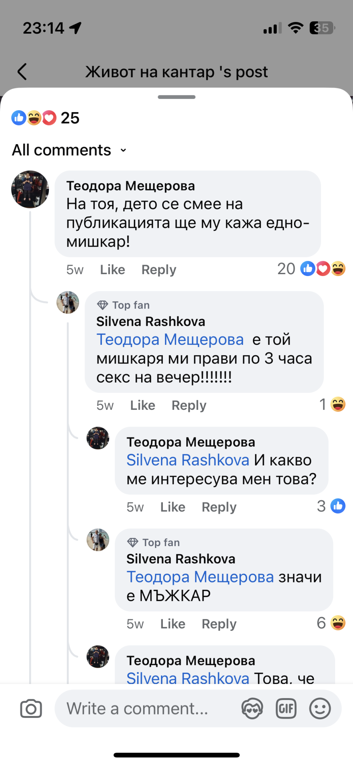Expand the All comments sort dropdown

tap(69, 150)
